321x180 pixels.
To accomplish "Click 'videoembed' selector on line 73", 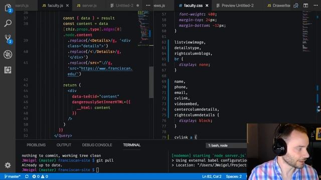I will click(x=186, y=104).
